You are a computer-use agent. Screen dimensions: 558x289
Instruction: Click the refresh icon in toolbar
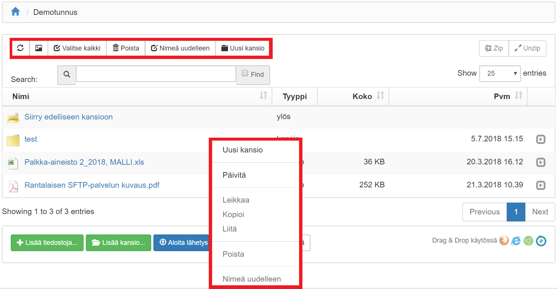click(20, 48)
